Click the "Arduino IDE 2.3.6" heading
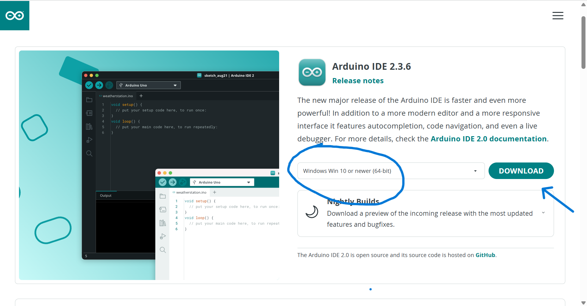Screen dimensions: 587x306 tap(371, 66)
